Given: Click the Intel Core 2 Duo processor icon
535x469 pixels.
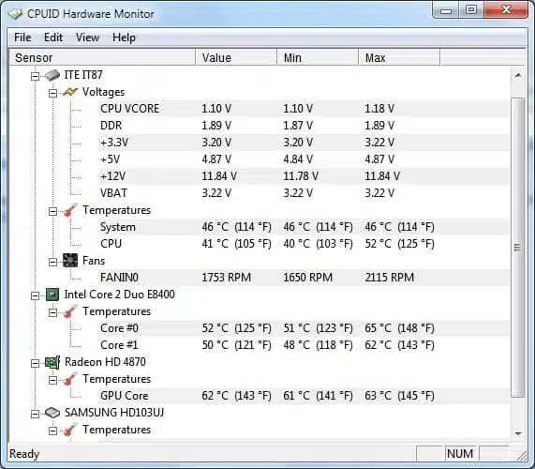Looking at the screenshot, I should pyautogui.click(x=52, y=295).
